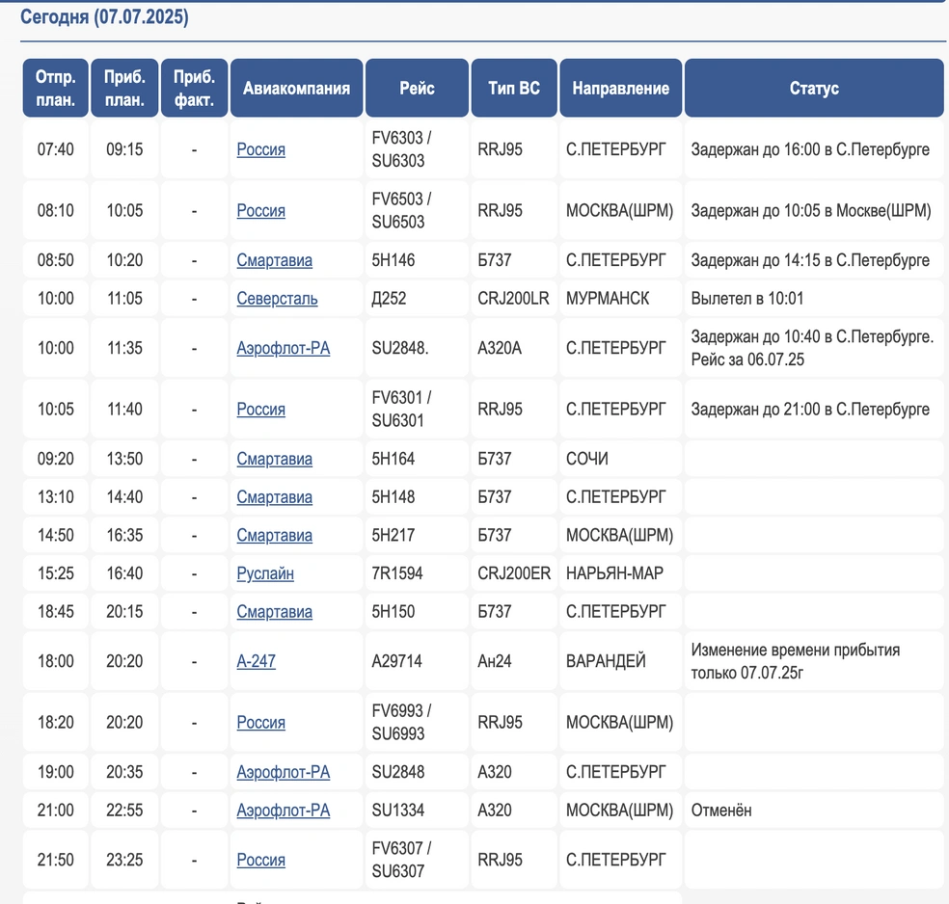Open Россия link for flight FV6307

pos(260,860)
